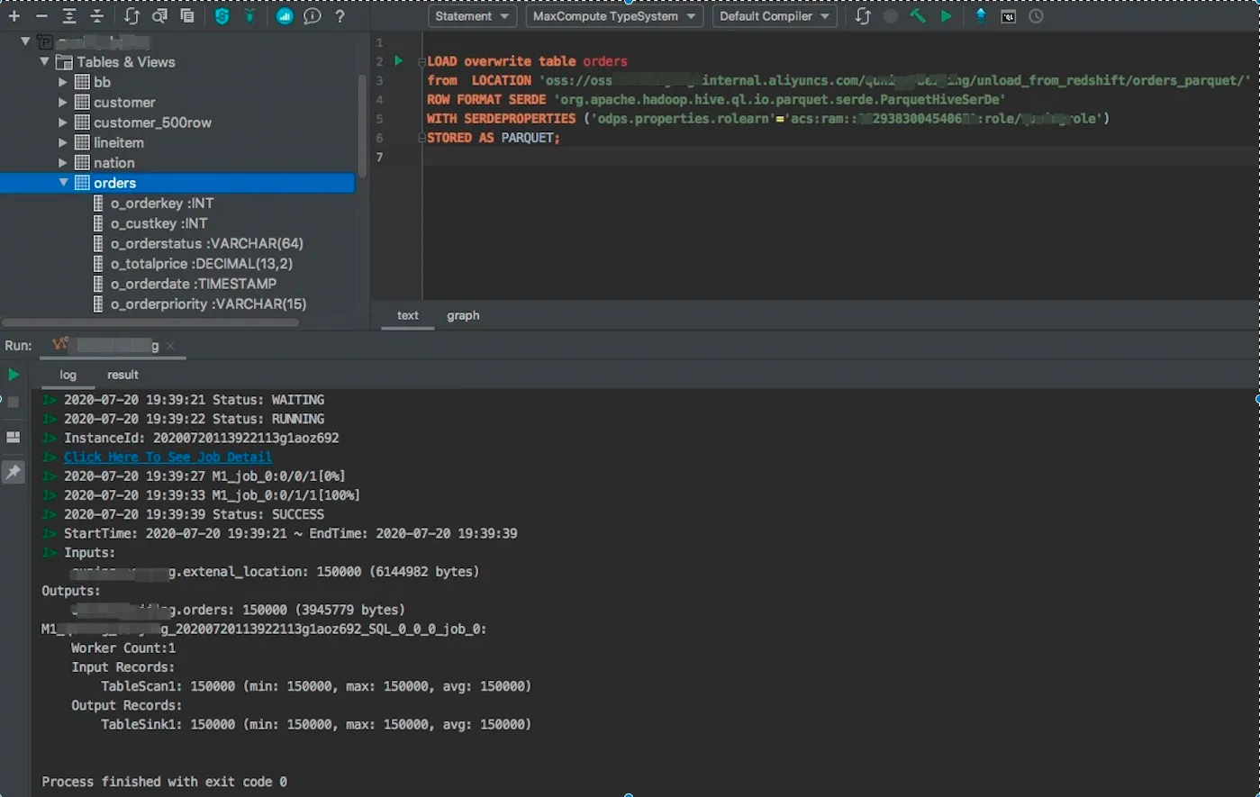This screenshot has height=797, width=1260.
Task: Click the info speech-bubble icon
Action: click(312, 16)
